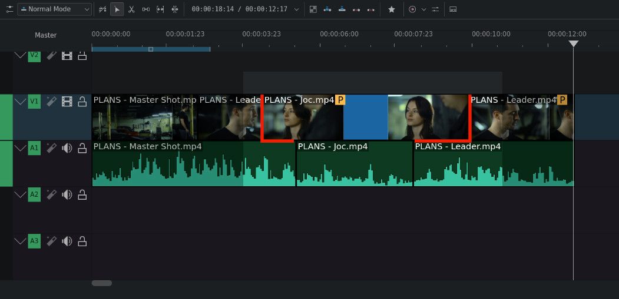Select the A3 track label
This screenshot has width=619, height=299.
(34, 241)
